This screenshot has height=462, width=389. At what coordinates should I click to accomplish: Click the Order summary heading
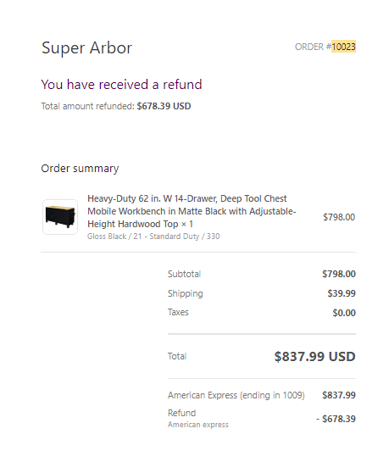80,169
